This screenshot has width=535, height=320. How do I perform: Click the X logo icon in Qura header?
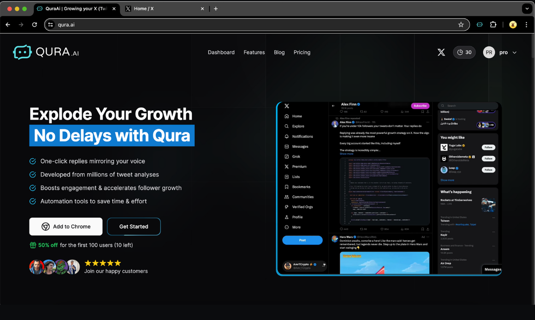[441, 52]
